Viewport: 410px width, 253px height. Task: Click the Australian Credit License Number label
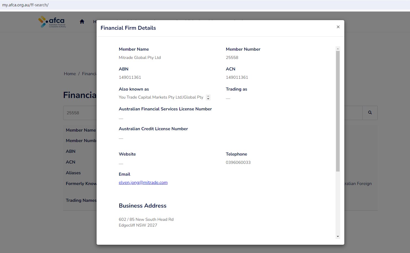click(153, 129)
